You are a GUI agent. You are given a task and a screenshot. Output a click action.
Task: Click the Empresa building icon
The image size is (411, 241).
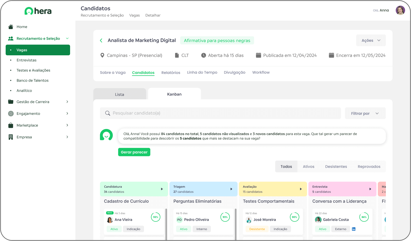[x=11, y=137]
